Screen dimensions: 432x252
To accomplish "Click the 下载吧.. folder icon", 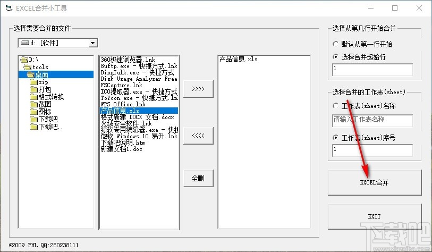I will pos(33,127).
